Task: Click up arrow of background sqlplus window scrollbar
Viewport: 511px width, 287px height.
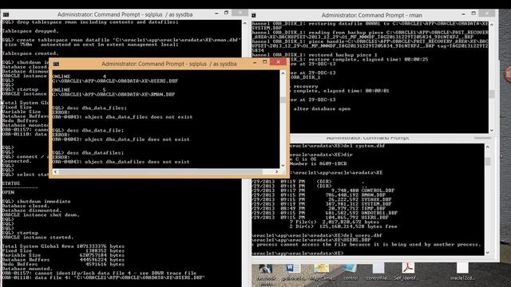Action: 245,23
